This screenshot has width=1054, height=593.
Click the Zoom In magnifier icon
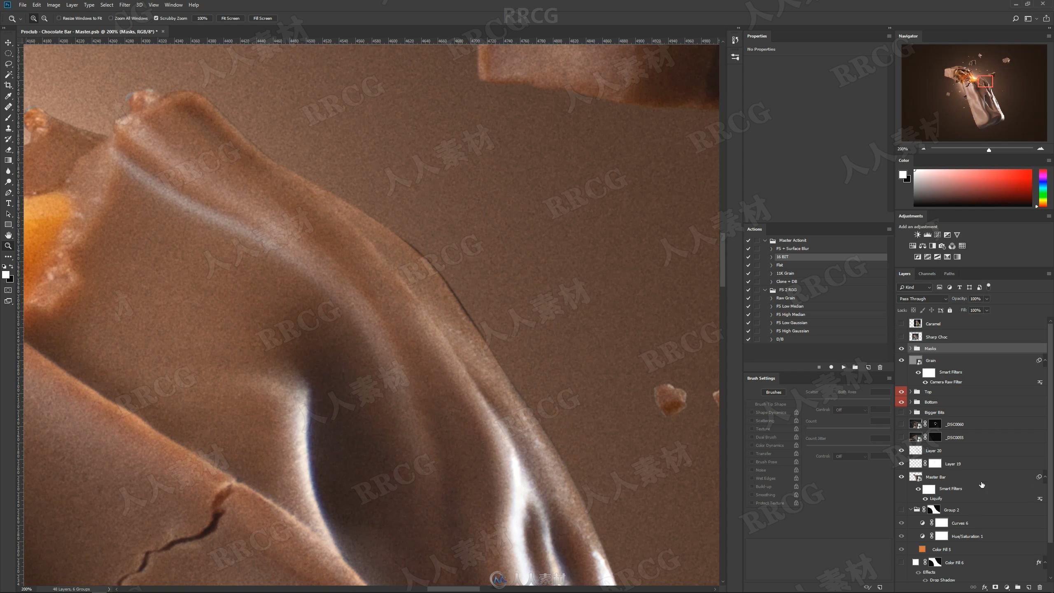click(x=34, y=18)
